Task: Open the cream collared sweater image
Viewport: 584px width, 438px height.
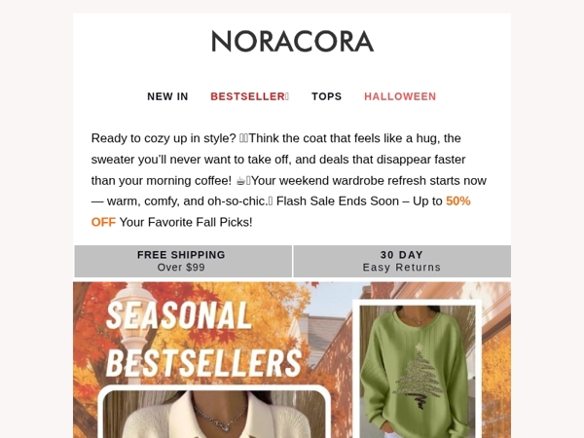Action: pos(214,415)
